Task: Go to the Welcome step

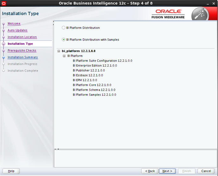Action: pos(14,23)
